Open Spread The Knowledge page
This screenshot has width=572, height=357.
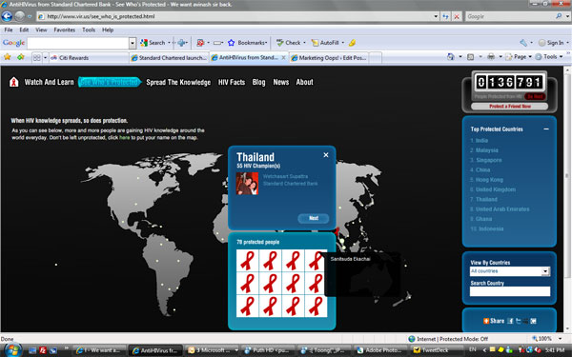(178, 82)
